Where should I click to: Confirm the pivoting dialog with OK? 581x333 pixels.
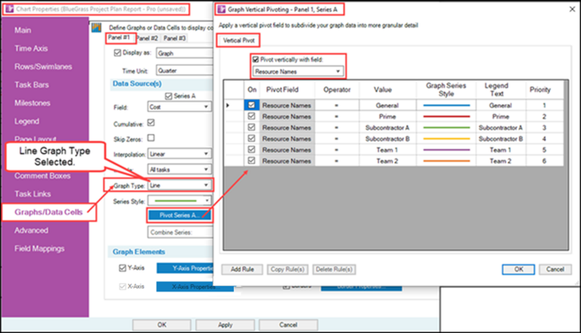click(x=519, y=269)
